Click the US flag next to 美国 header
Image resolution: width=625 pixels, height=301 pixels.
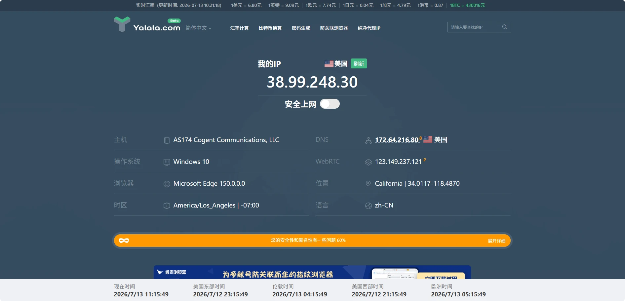[329, 64]
